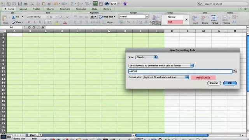
Task: Click Conditional Formatting icon in ribbon
Action: pyautogui.click(x=155, y=19)
